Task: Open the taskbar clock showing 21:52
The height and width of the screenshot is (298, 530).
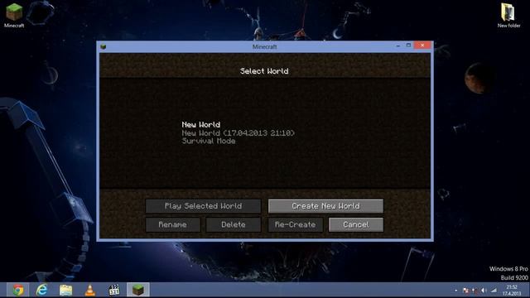Action: [512, 291]
